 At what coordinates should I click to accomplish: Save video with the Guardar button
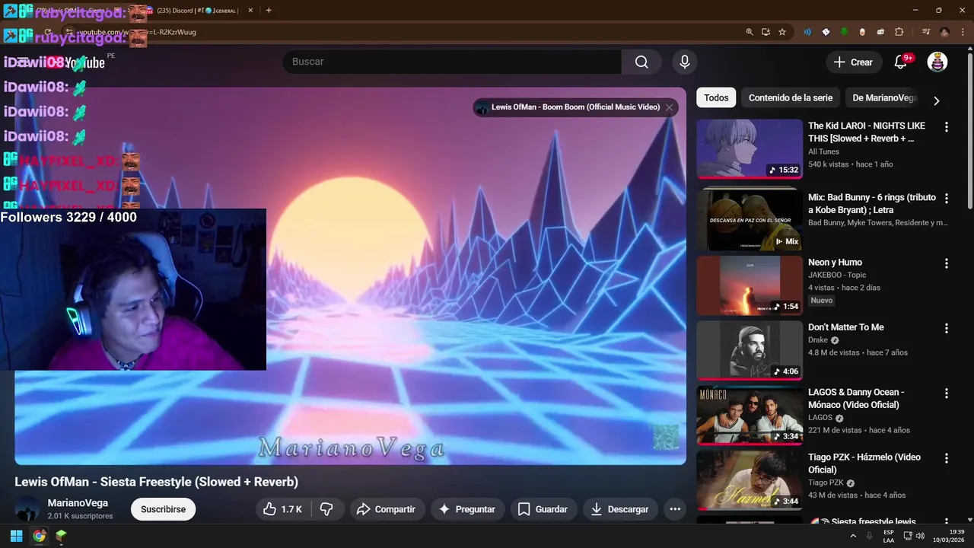click(x=543, y=509)
